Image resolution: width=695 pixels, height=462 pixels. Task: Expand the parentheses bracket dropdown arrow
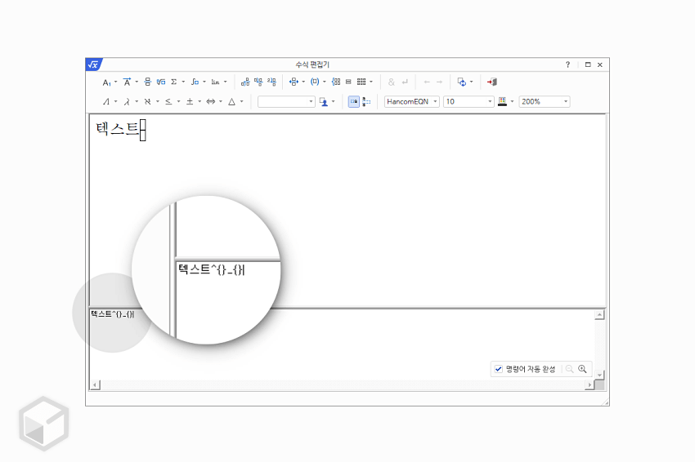click(x=325, y=82)
